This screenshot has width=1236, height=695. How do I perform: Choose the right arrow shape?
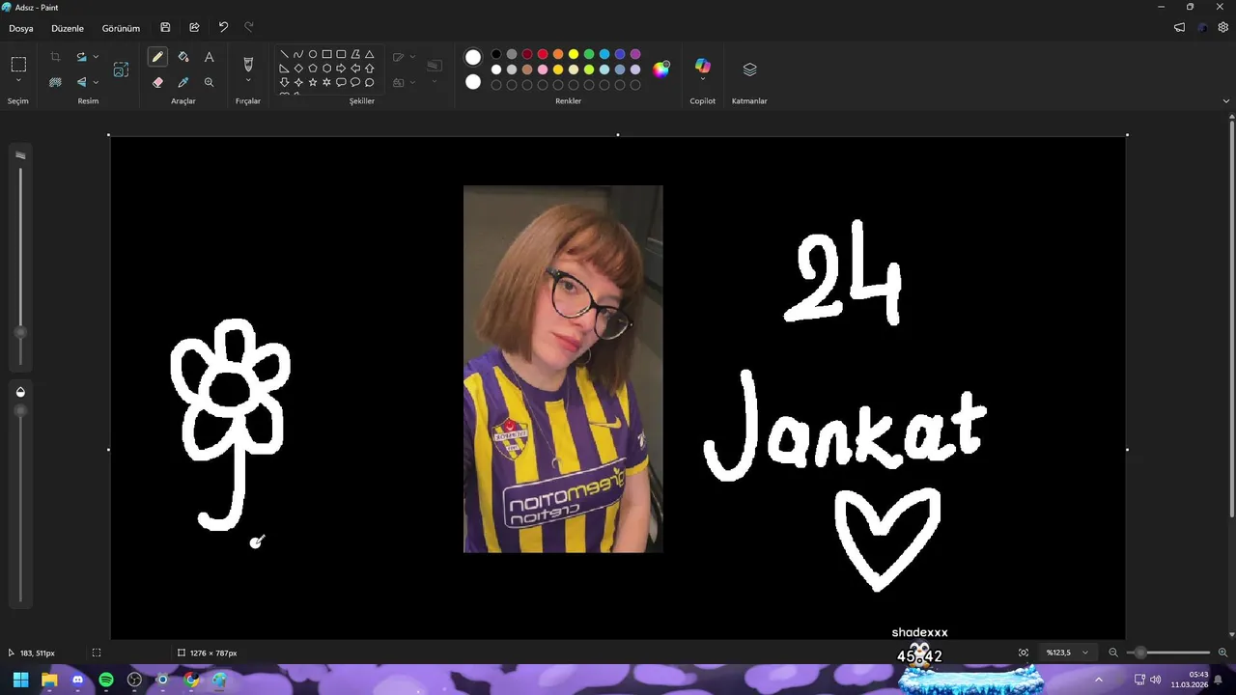(341, 69)
